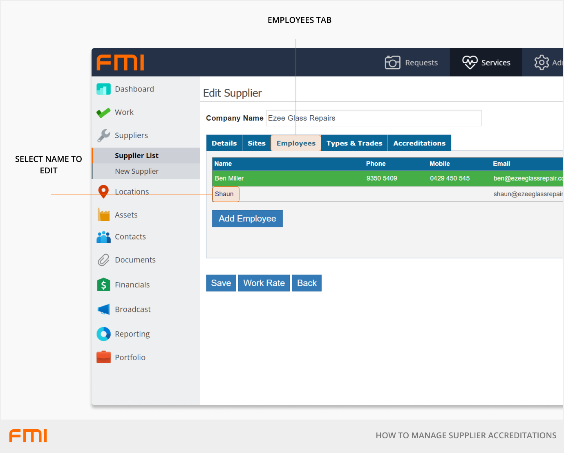Click the green Work checkmark icon
This screenshot has height=453, width=564.
(103, 112)
